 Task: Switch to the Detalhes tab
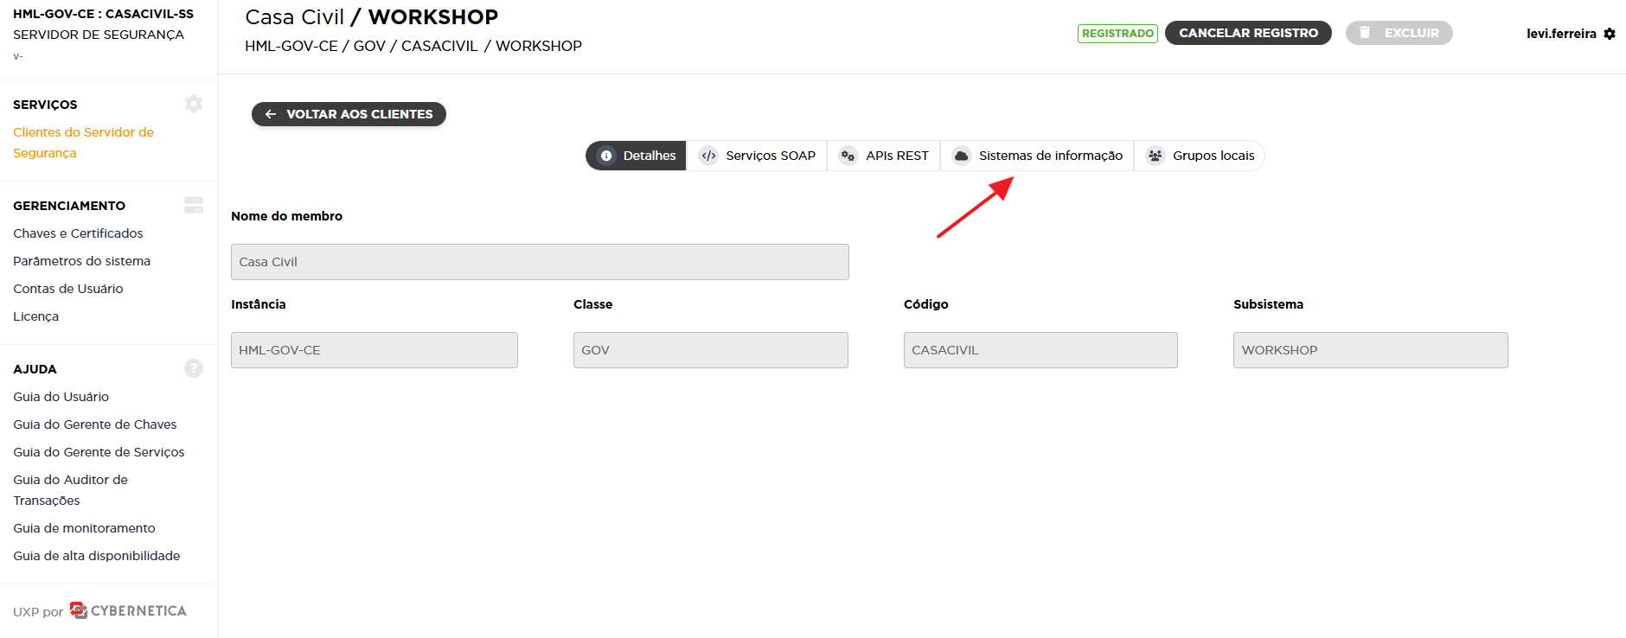click(x=637, y=156)
